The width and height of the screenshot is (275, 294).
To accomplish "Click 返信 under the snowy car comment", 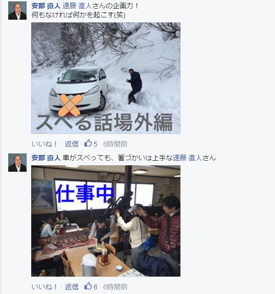I will coord(72,144).
